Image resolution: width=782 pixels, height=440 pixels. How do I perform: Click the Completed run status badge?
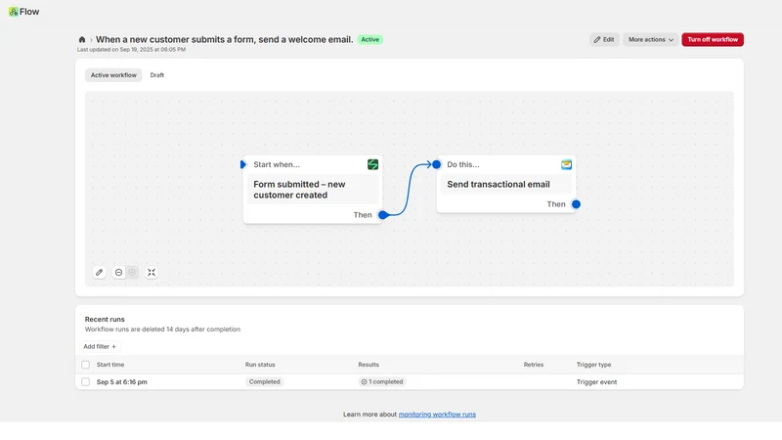coord(264,381)
